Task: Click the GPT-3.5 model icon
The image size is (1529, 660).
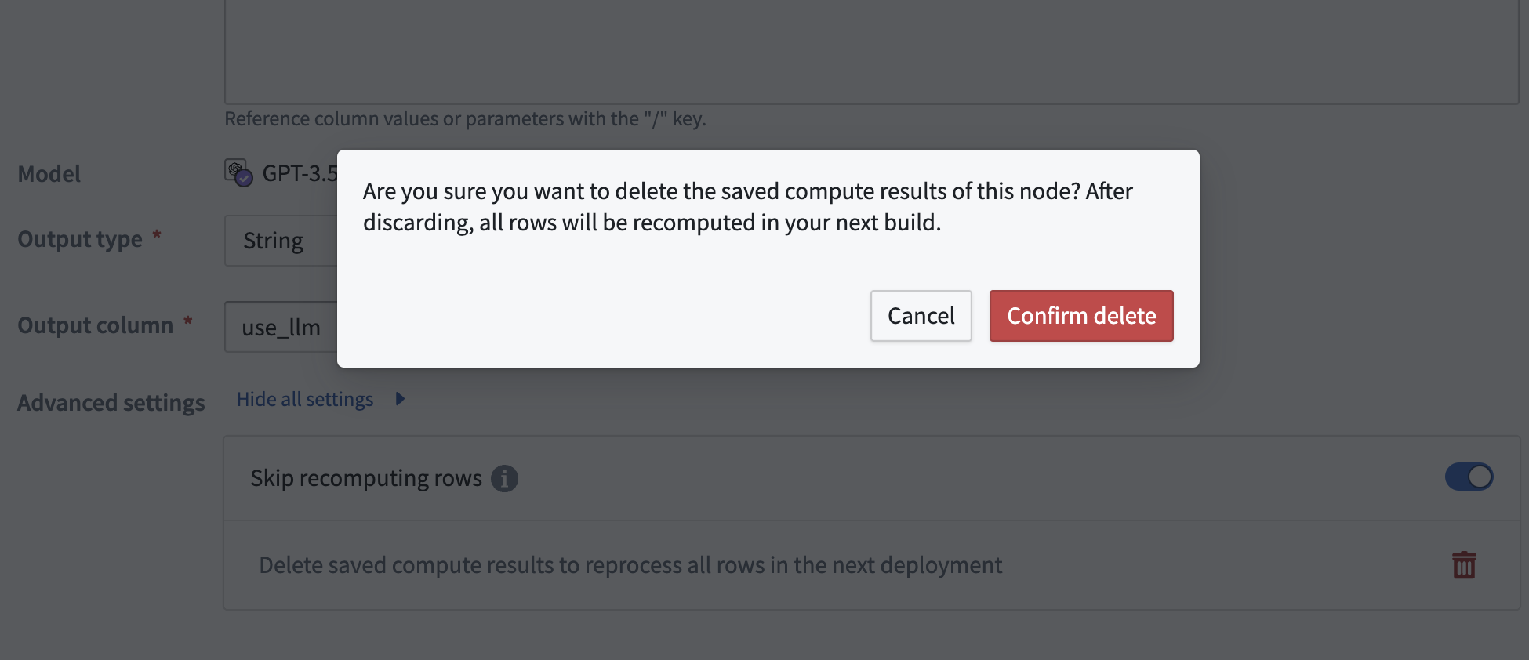Action: (x=238, y=172)
